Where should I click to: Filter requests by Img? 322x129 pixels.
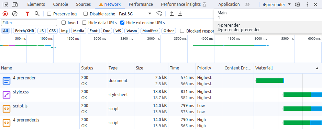click(65, 31)
